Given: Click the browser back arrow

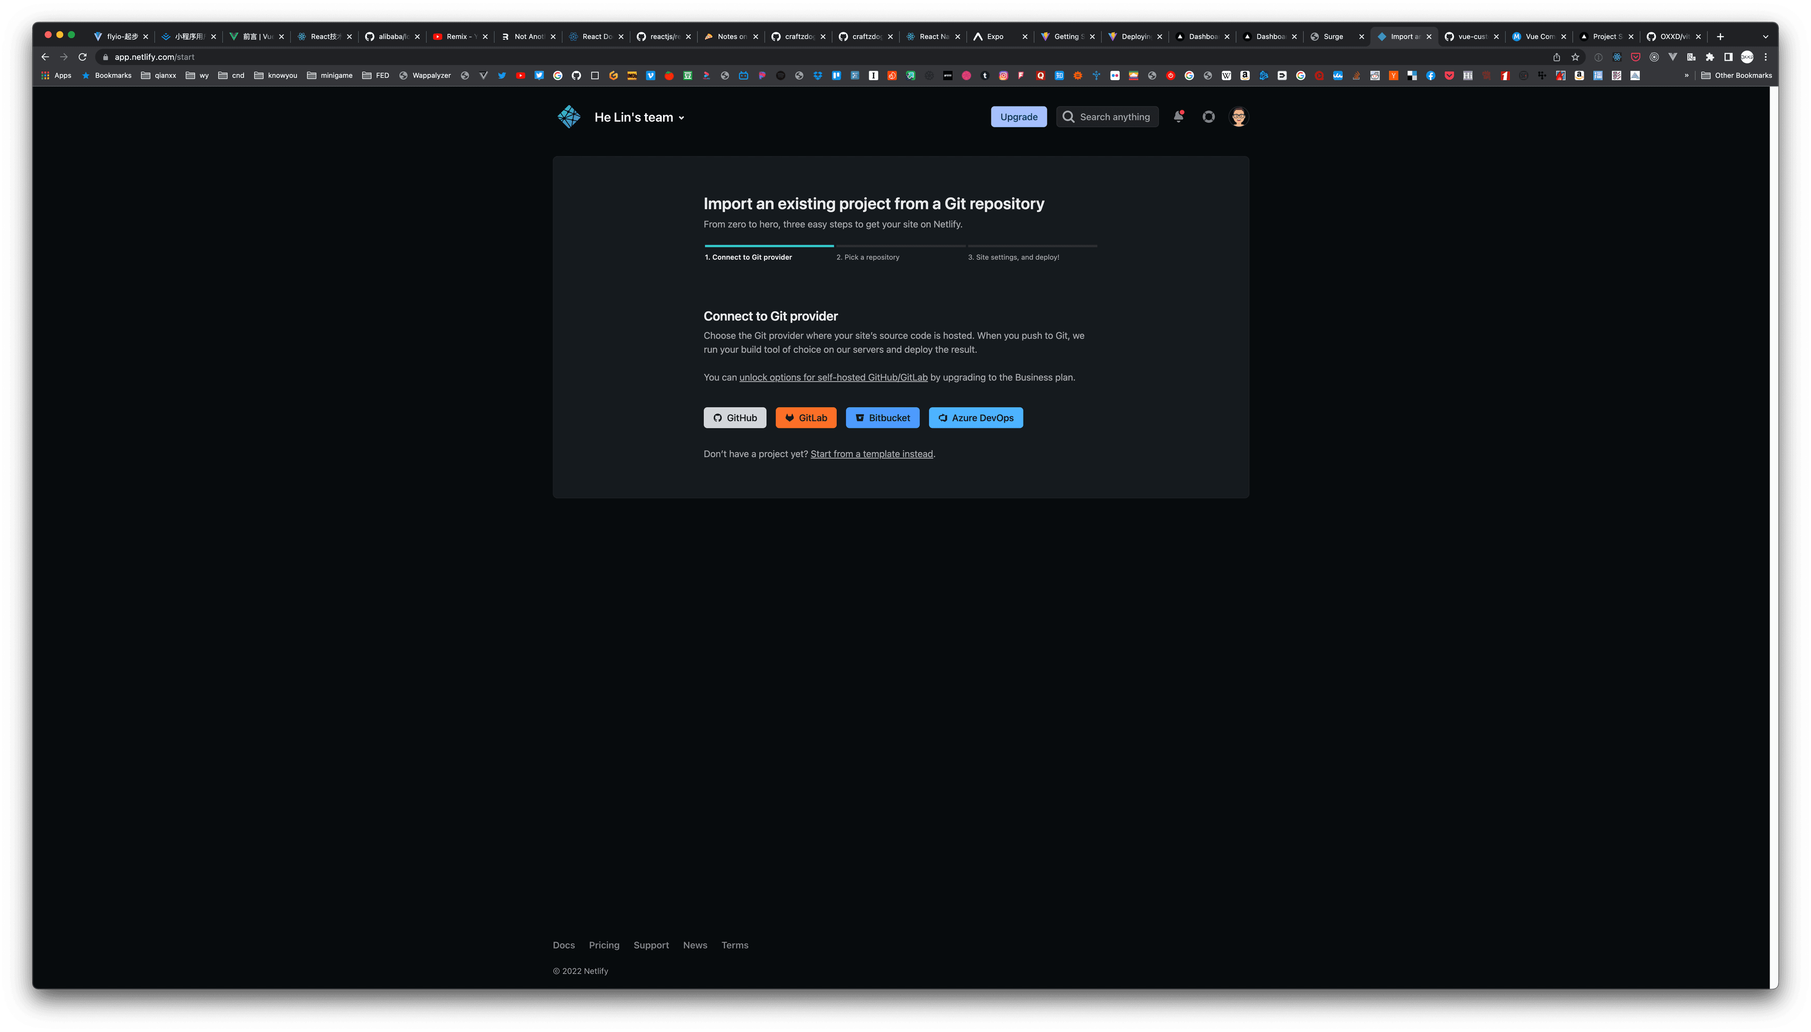Looking at the screenshot, I should point(45,57).
